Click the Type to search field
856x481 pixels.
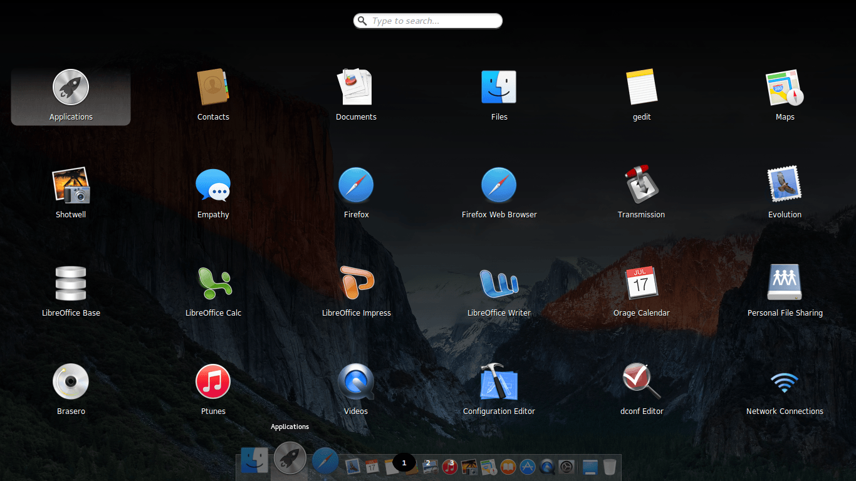point(428,21)
